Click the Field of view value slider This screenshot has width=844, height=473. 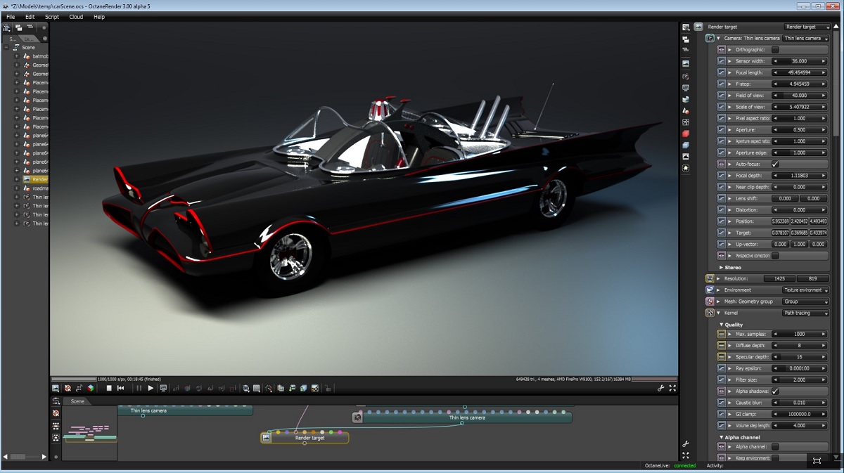[800, 96]
